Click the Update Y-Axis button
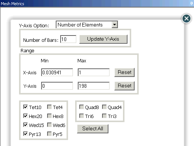This screenshot has width=194, height=146. point(103,39)
